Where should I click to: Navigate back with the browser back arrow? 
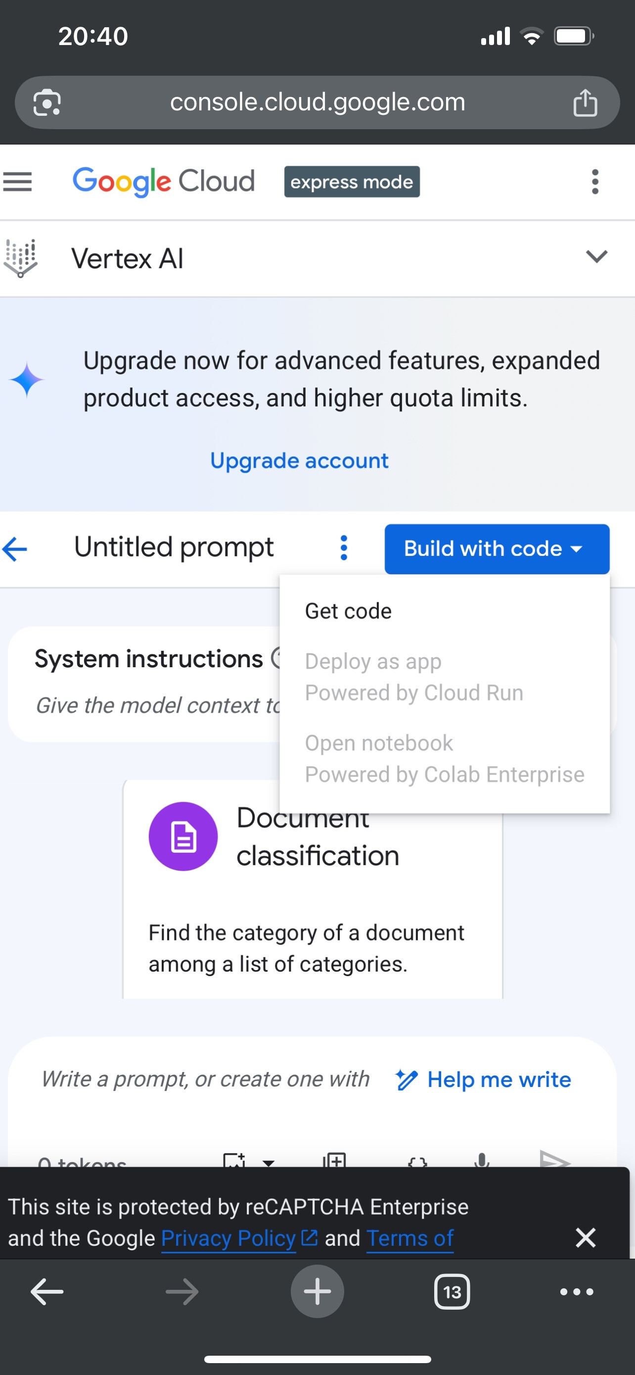(47, 1292)
